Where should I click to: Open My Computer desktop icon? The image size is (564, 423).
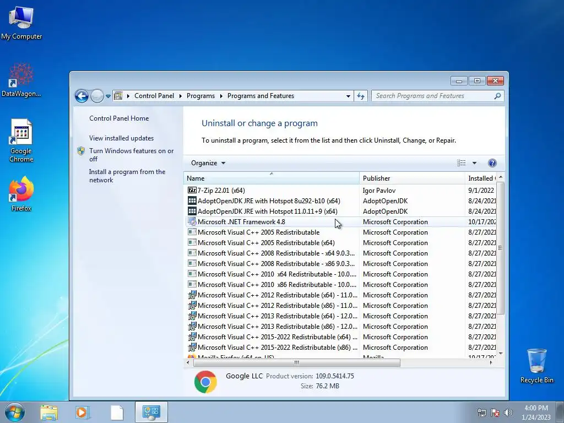pyautogui.click(x=21, y=24)
